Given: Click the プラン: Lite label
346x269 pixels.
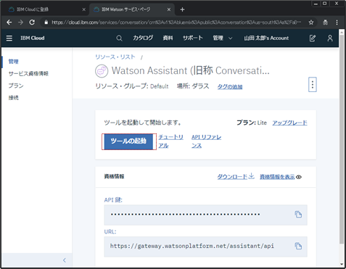Looking at the screenshot, I should (x=252, y=123).
